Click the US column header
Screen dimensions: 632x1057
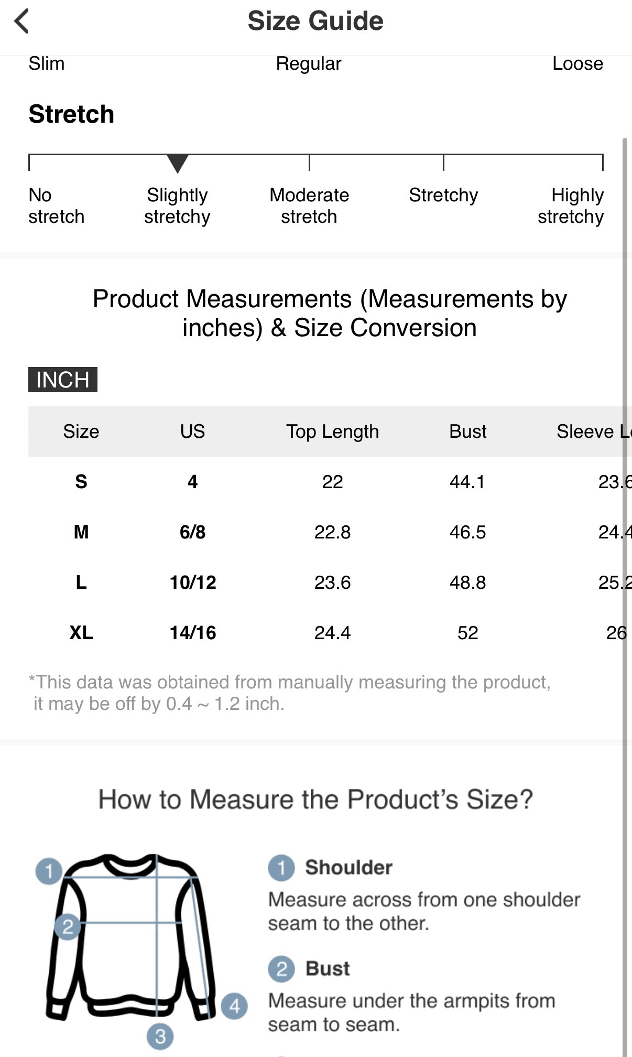pyautogui.click(x=192, y=432)
